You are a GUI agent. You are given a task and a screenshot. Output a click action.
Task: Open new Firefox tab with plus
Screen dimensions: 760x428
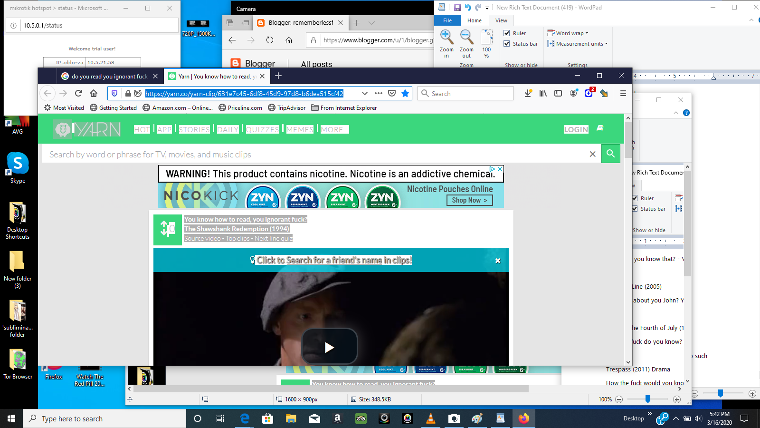278,76
